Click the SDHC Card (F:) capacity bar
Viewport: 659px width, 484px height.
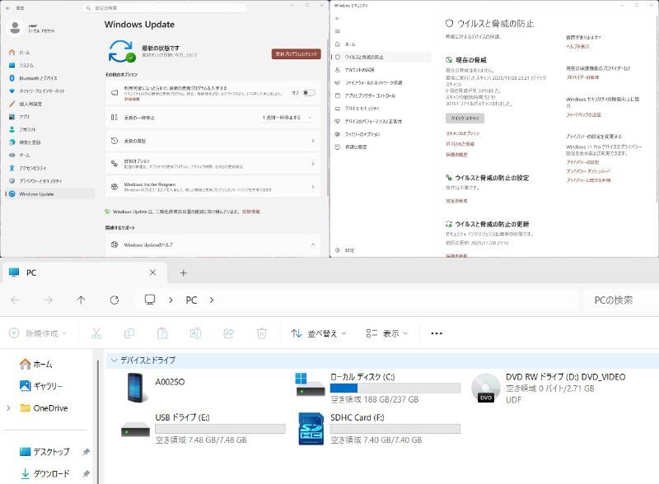(395, 429)
